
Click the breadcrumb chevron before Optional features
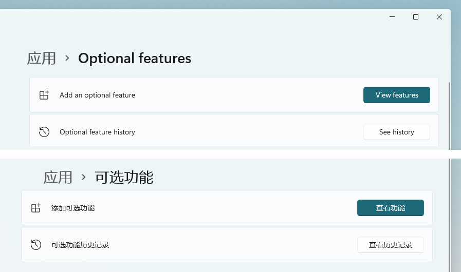click(x=67, y=59)
